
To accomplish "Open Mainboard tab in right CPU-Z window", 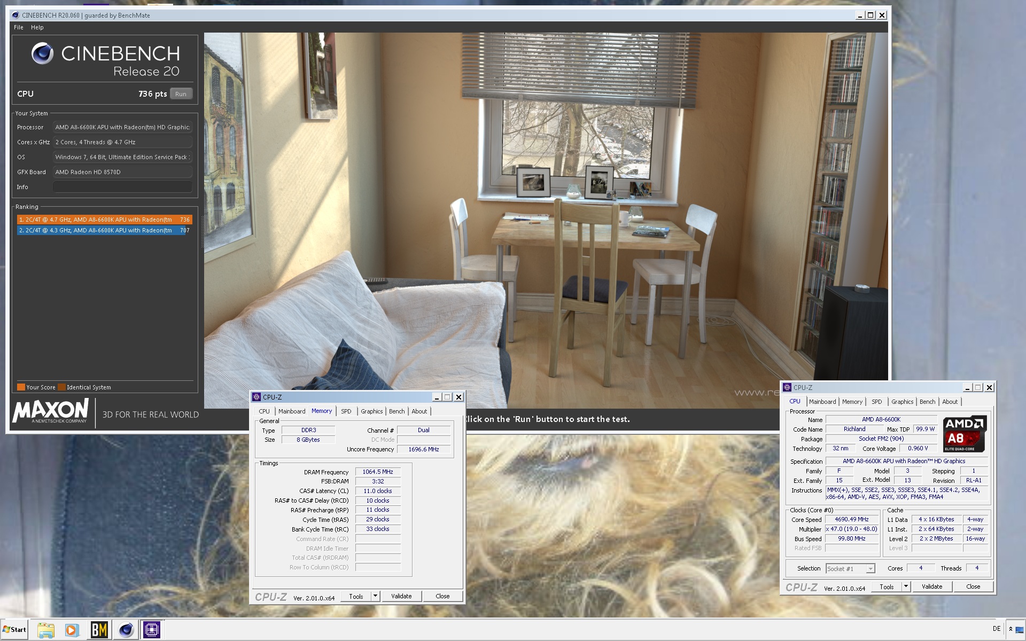I will coord(822,402).
